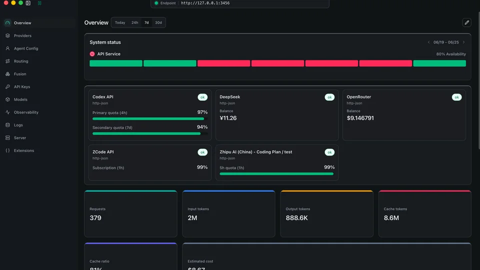The width and height of the screenshot is (480, 270).
Task: Click the ZCode API ok badge
Action: pos(202,152)
